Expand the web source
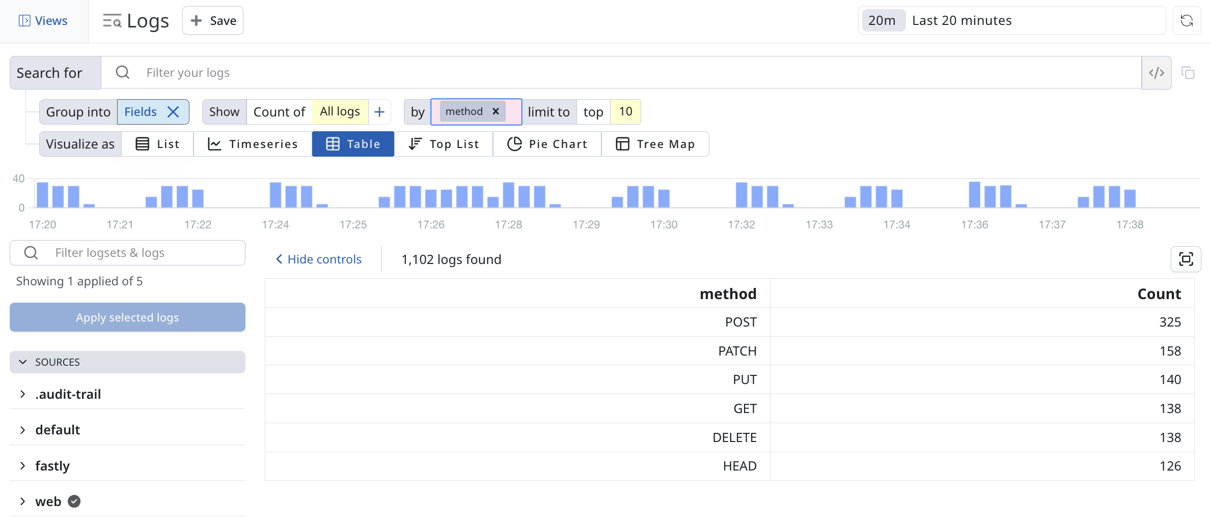Image resolution: width=1210 pixels, height=529 pixels. pyautogui.click(x=22, y=502)
